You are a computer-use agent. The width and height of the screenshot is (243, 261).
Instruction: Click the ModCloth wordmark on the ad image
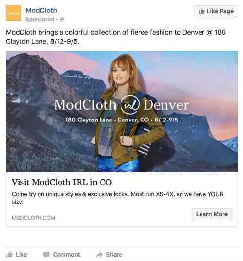point(85,105)
